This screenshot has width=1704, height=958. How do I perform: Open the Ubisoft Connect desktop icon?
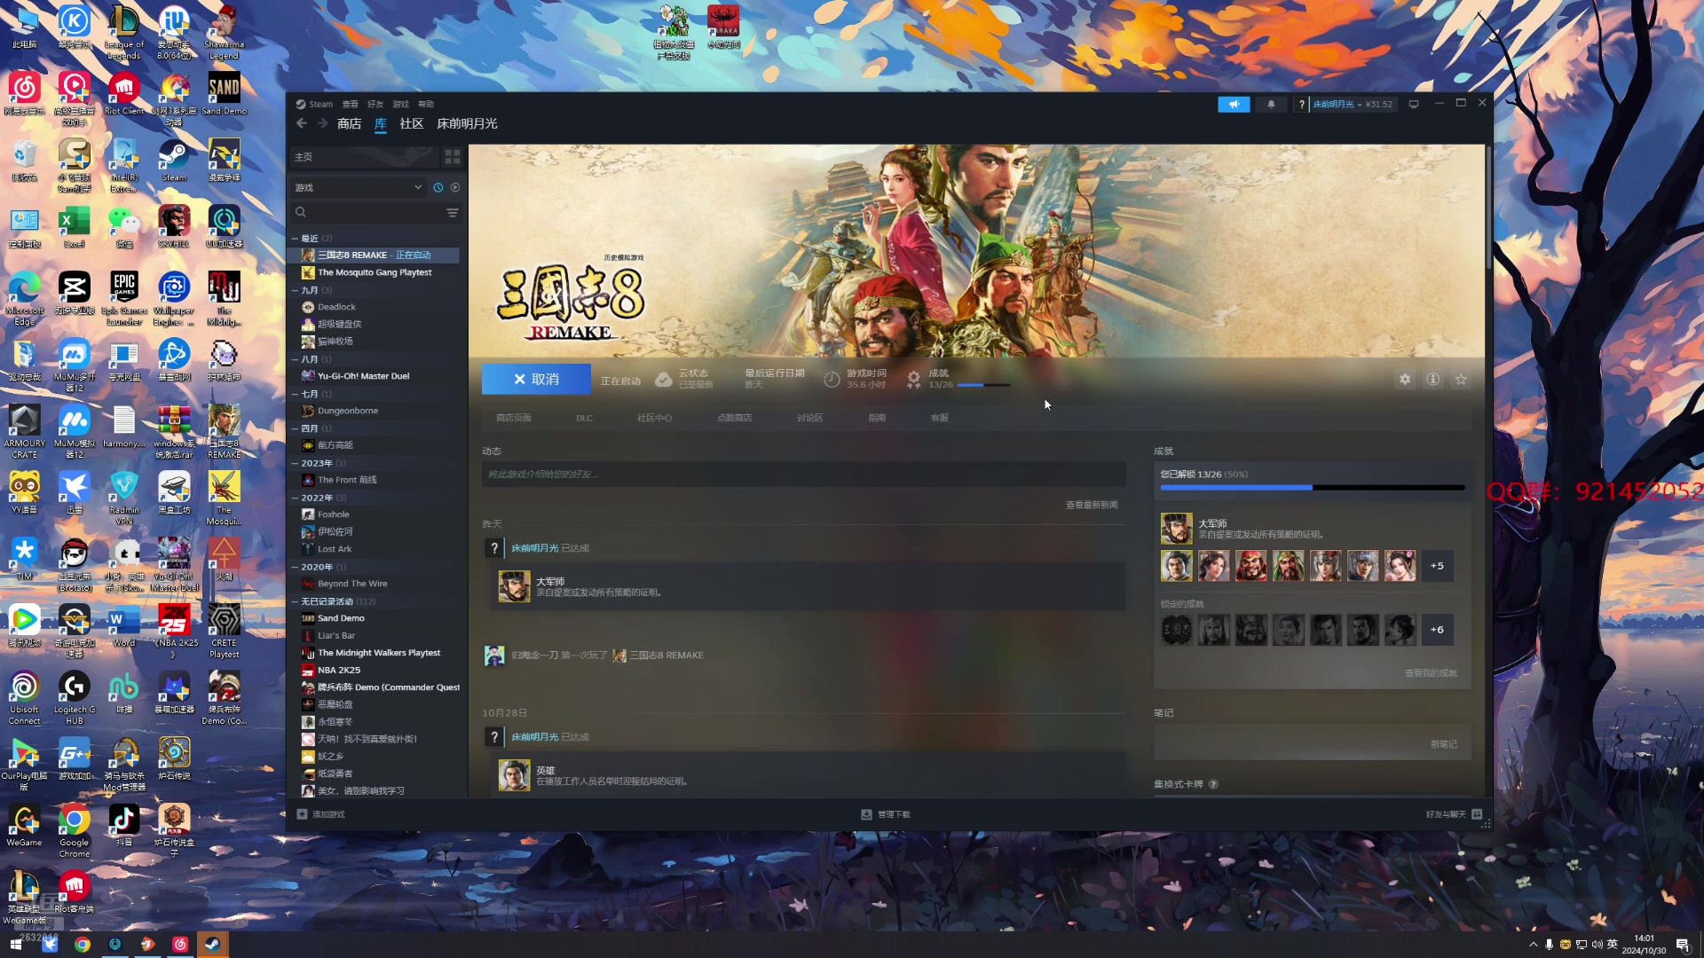click(x=24, y=698)
